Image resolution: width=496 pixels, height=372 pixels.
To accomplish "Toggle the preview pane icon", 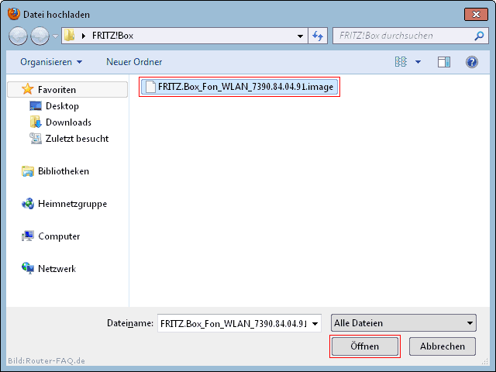I will point(444,62).
